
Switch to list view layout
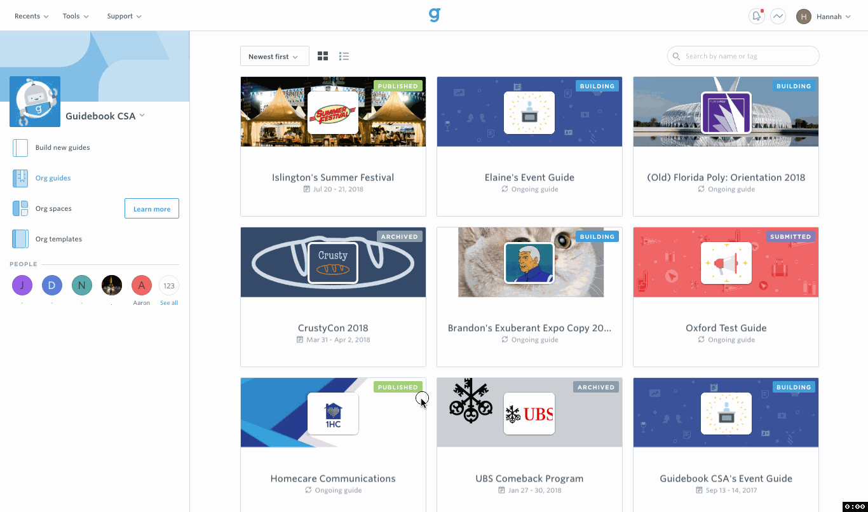(344, 56)
